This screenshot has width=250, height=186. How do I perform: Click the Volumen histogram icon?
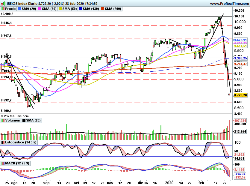[x=3, y=120]
